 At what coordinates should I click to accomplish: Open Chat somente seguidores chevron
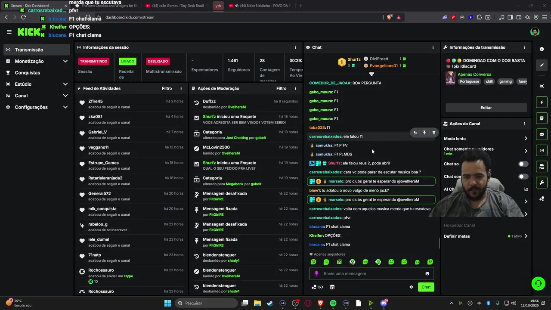click(x=526, y=151)
